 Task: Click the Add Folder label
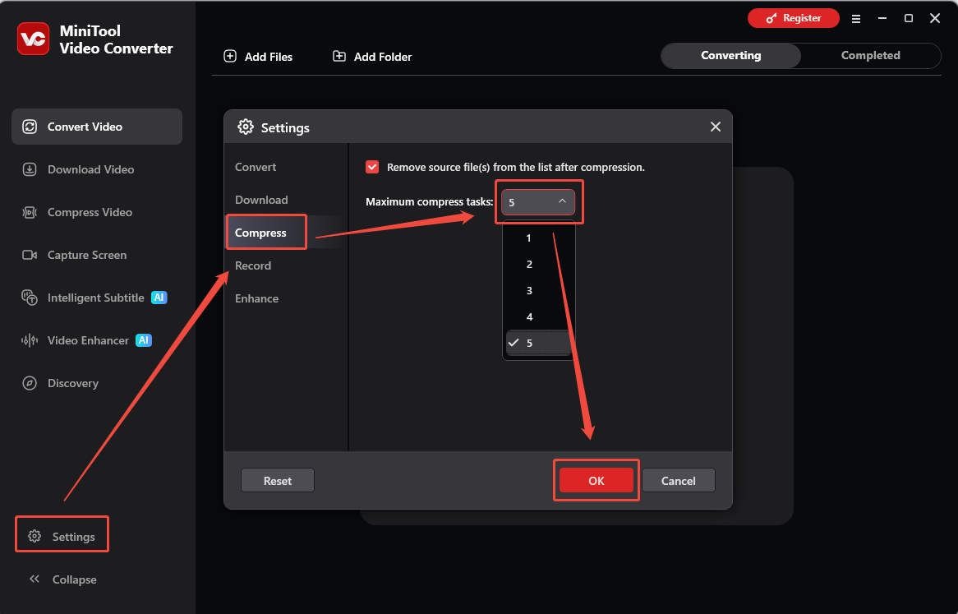383,57
